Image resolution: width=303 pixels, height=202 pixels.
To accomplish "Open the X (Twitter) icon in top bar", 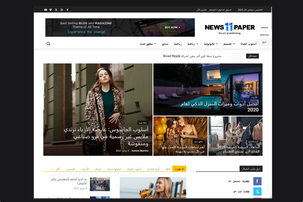I will coord(56,10).
